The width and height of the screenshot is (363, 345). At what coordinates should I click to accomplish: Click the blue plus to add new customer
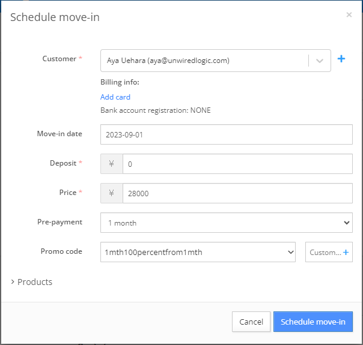tap(341, 59)
